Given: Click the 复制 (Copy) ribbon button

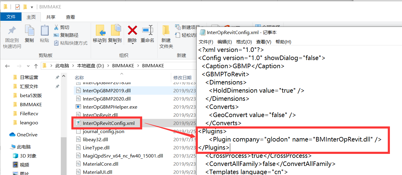Looking at the screenshot, I should 29,34.
